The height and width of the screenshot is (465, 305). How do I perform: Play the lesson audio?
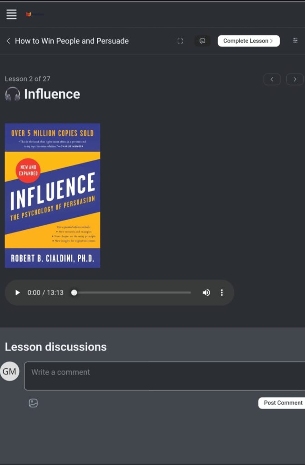point(18,292)
